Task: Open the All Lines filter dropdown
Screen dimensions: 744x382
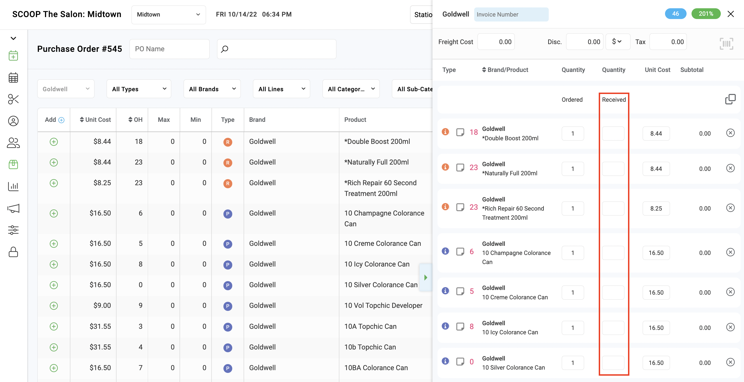Action: point(282,89)
